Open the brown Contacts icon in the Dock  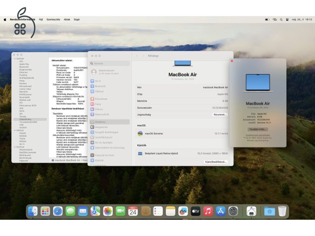[146, 211]
